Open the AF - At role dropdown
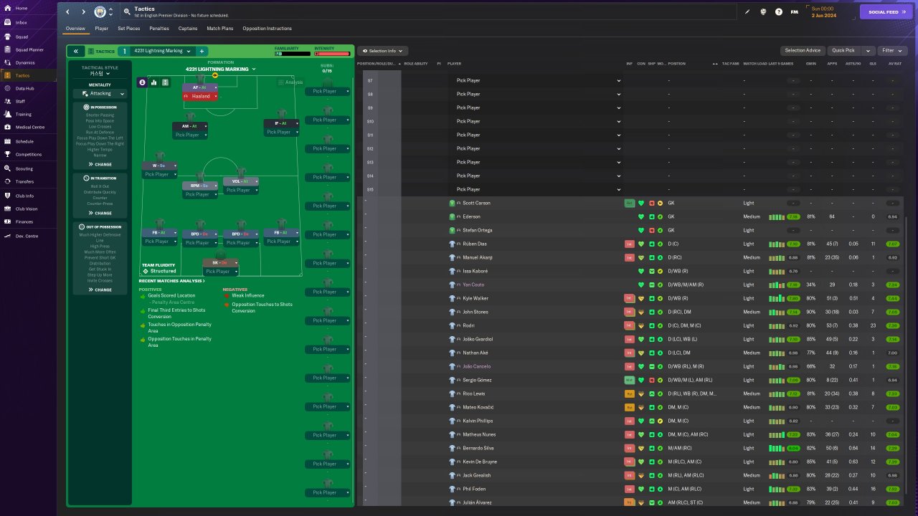Viewport: 918px width, 516px height. 199,87
